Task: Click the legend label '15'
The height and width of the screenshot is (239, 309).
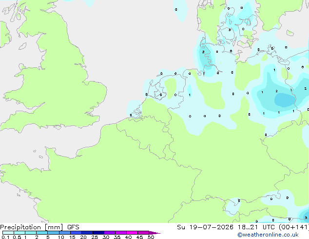Action: (x=72, y=237)
